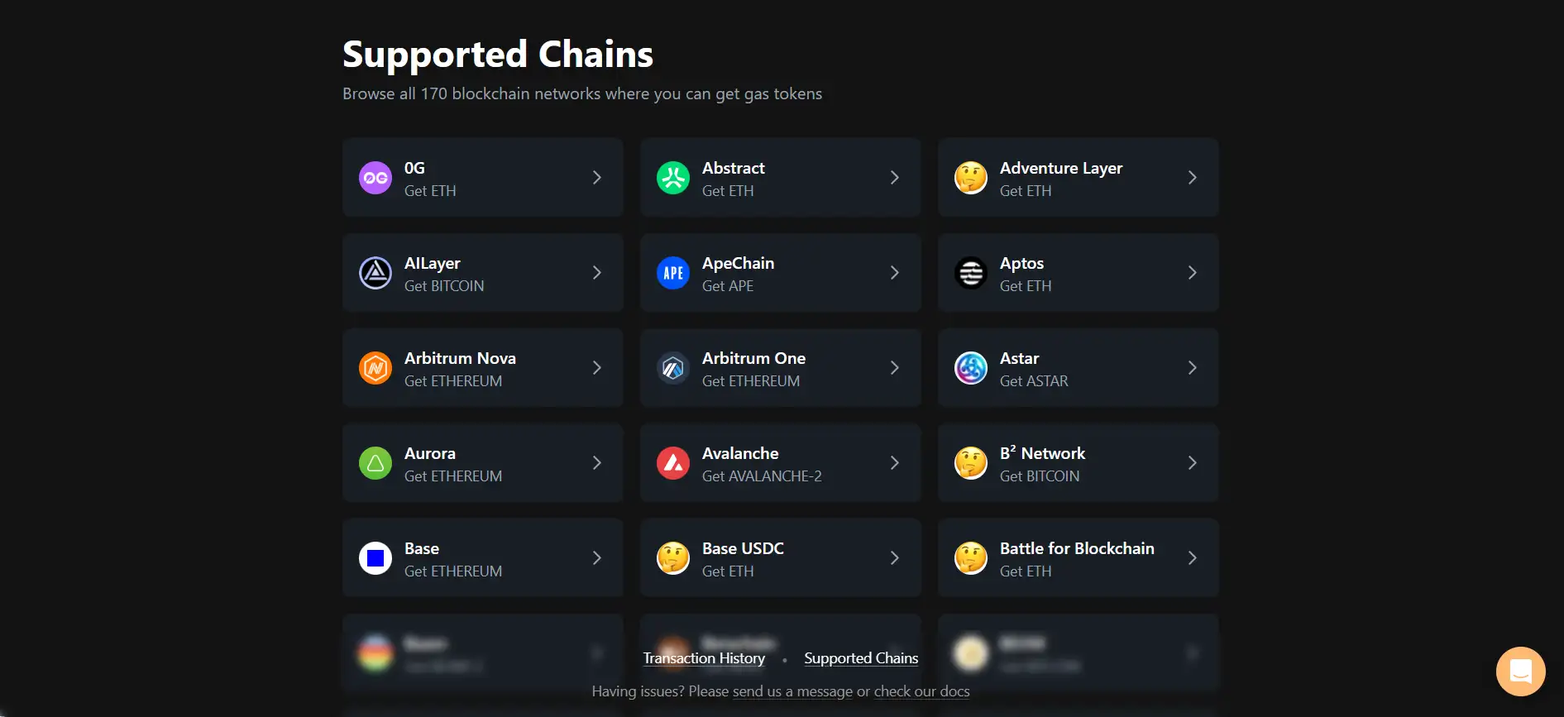Expand the Battle for Blockchain chevron
1564x717 pixels.
(1192, 558)
